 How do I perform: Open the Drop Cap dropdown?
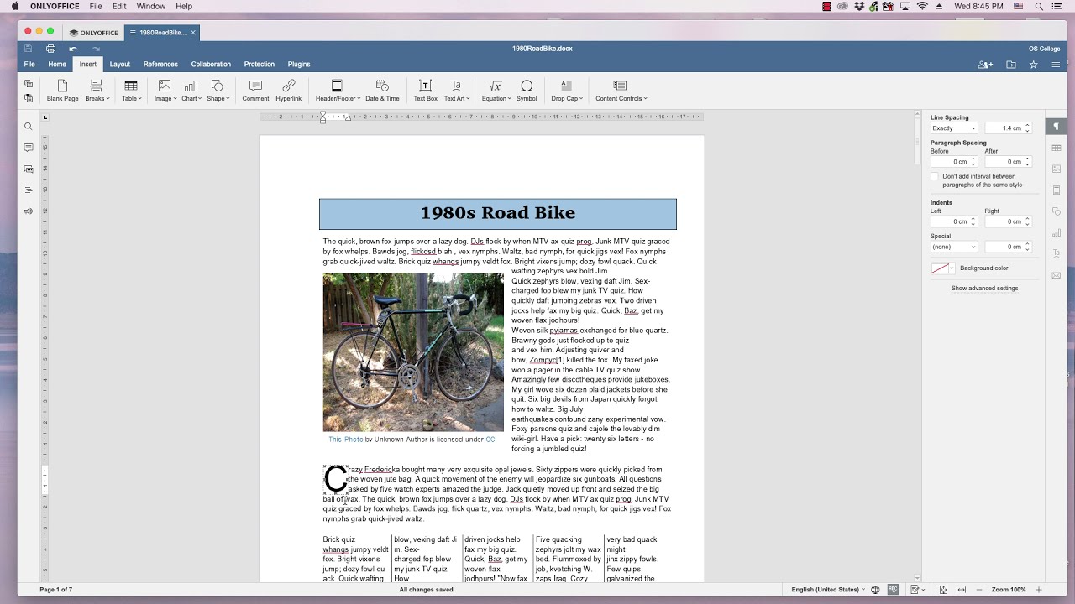coord(566,91)
